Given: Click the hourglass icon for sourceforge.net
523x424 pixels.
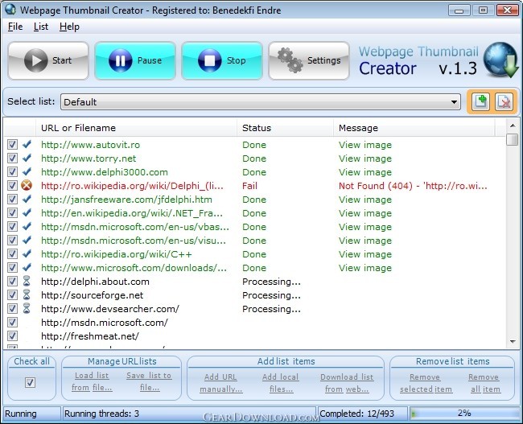Looking at the screenshot, I should point(27,295).
